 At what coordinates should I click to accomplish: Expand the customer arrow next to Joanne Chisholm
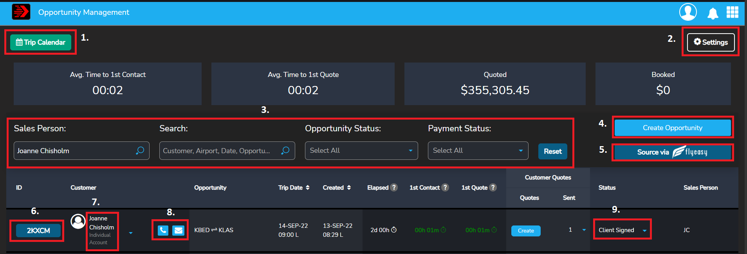tap(131, 233)
